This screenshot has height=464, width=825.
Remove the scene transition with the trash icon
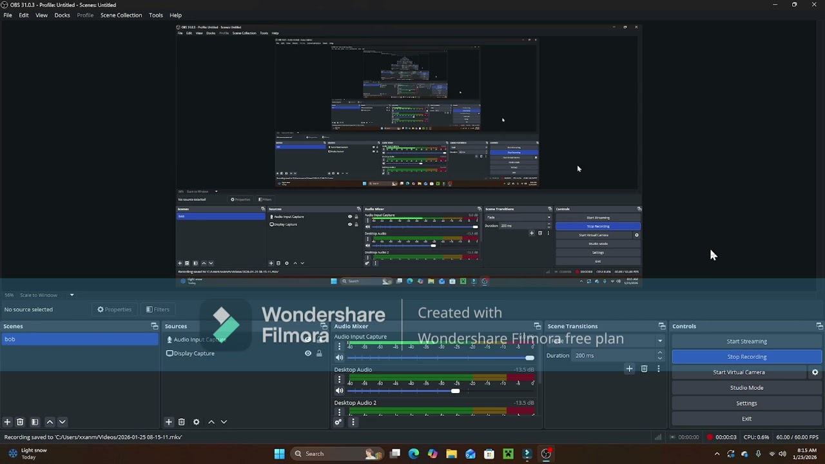click(644, 369)
